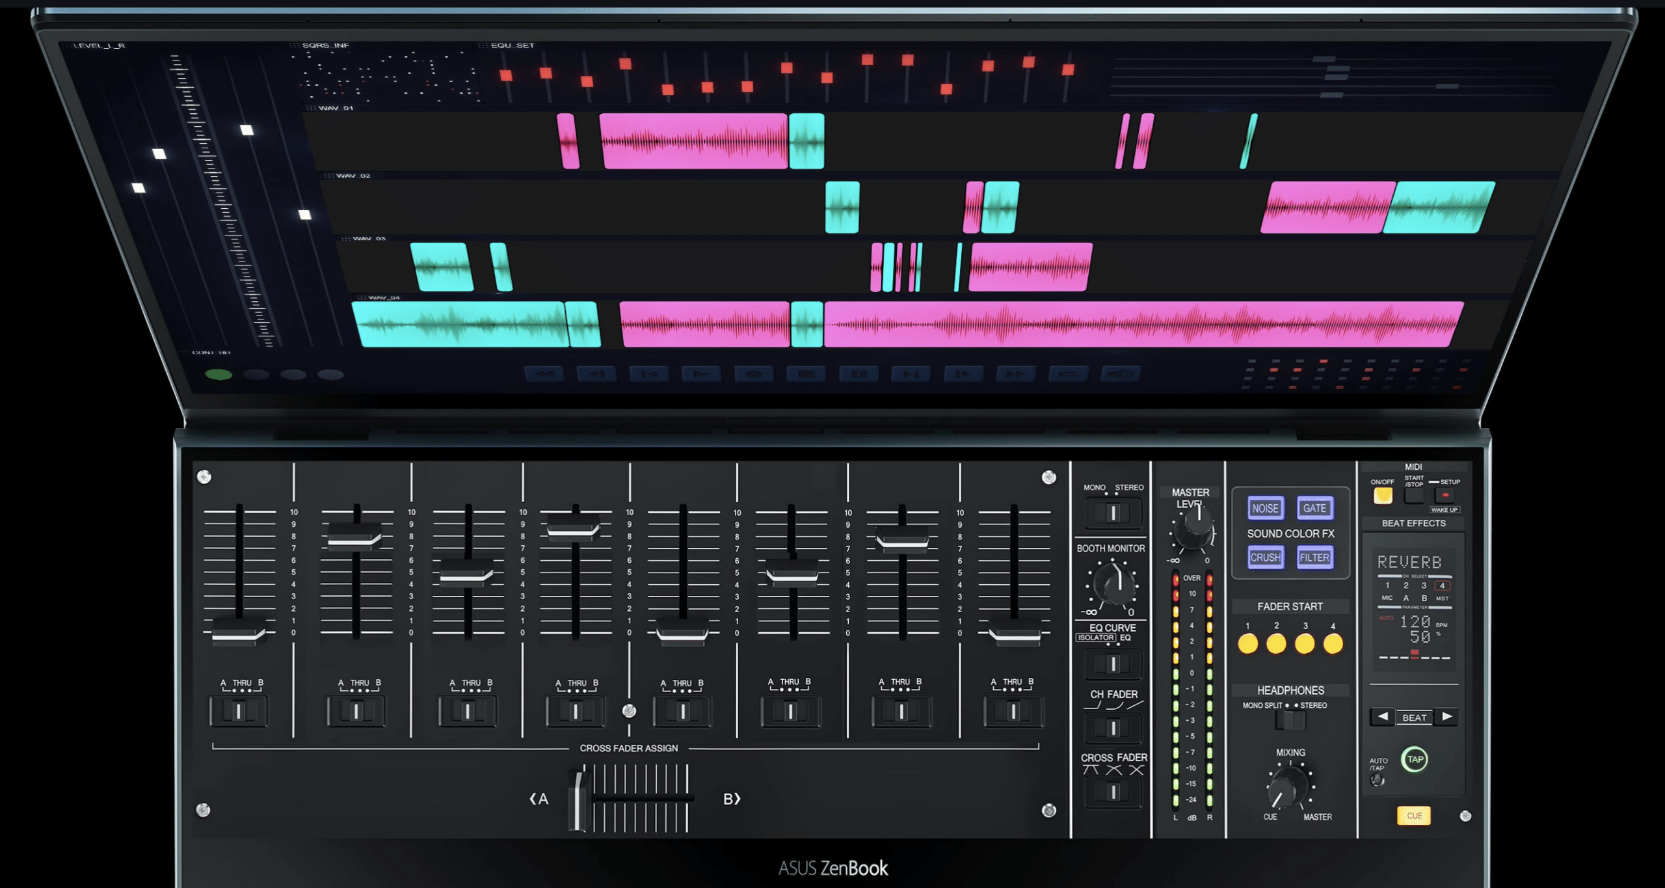Click the MIDI START/STOP button
1665x888 pixels.
(x=1414, y=496)
